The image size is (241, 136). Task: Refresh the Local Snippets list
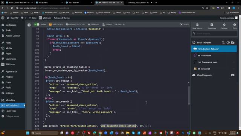tap(223, 43)
